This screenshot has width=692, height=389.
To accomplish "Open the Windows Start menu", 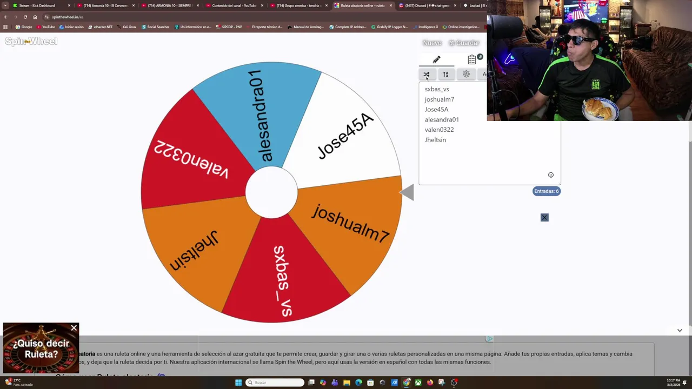I will click(238, 383).
